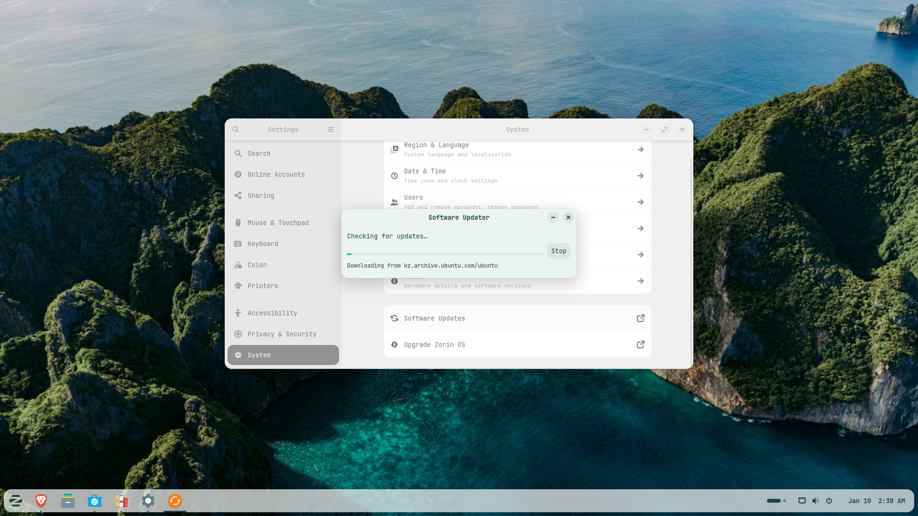The height and width of the screenshot is (516, 918).
Task: Open Sharing settings in sidebar
Action: coord(260,195)
